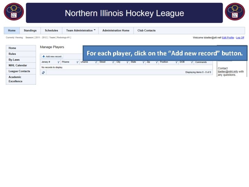Click the Add new record button

click(x=52, y=56)
